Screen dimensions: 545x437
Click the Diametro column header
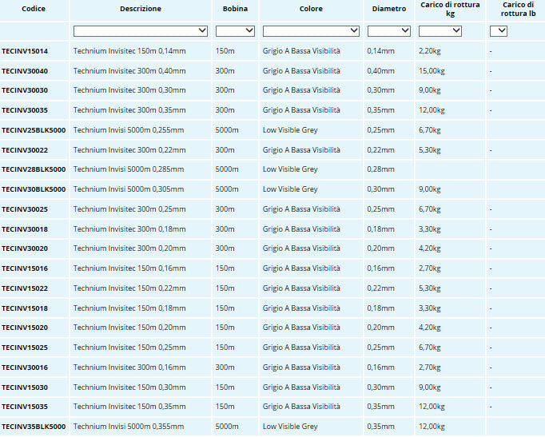[x=389, y=9]
